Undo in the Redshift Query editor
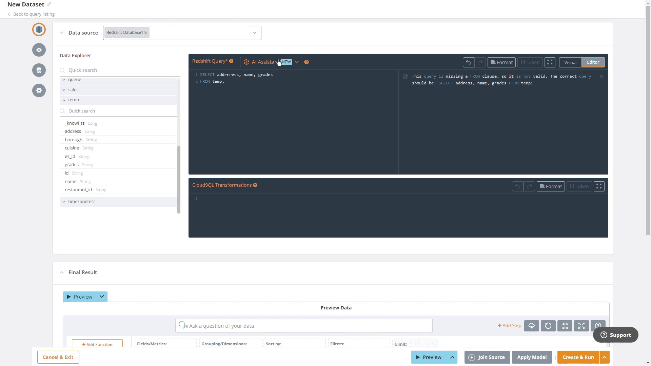651x366 pixels. point(468,62)
